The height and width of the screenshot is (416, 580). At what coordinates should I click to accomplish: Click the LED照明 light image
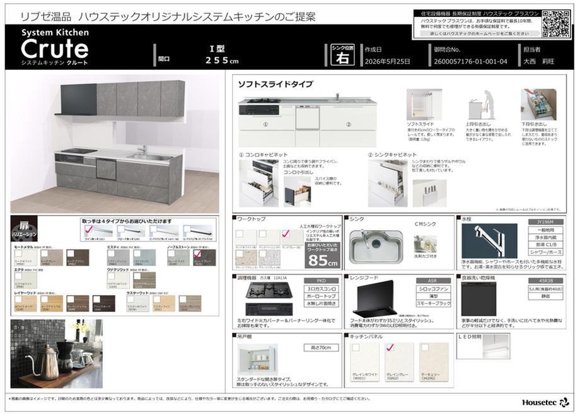point(496,347)
